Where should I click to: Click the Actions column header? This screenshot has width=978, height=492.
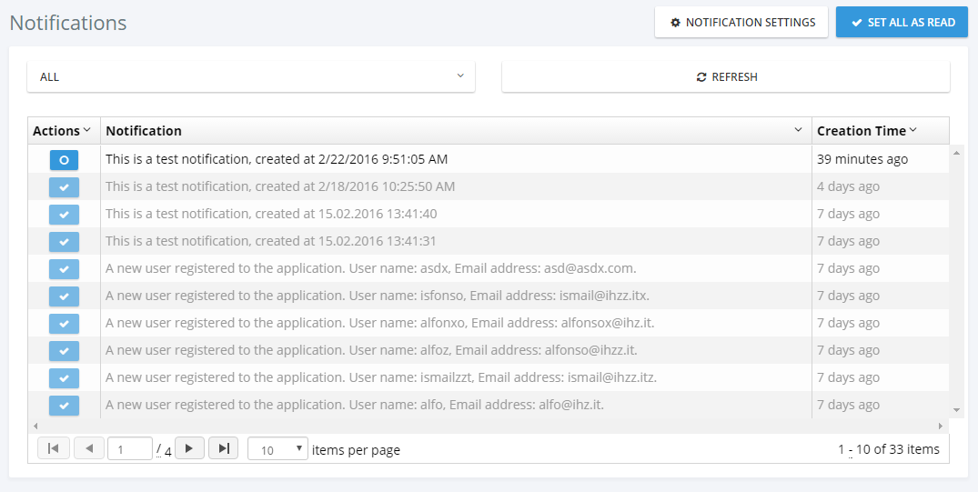[56, 131]
